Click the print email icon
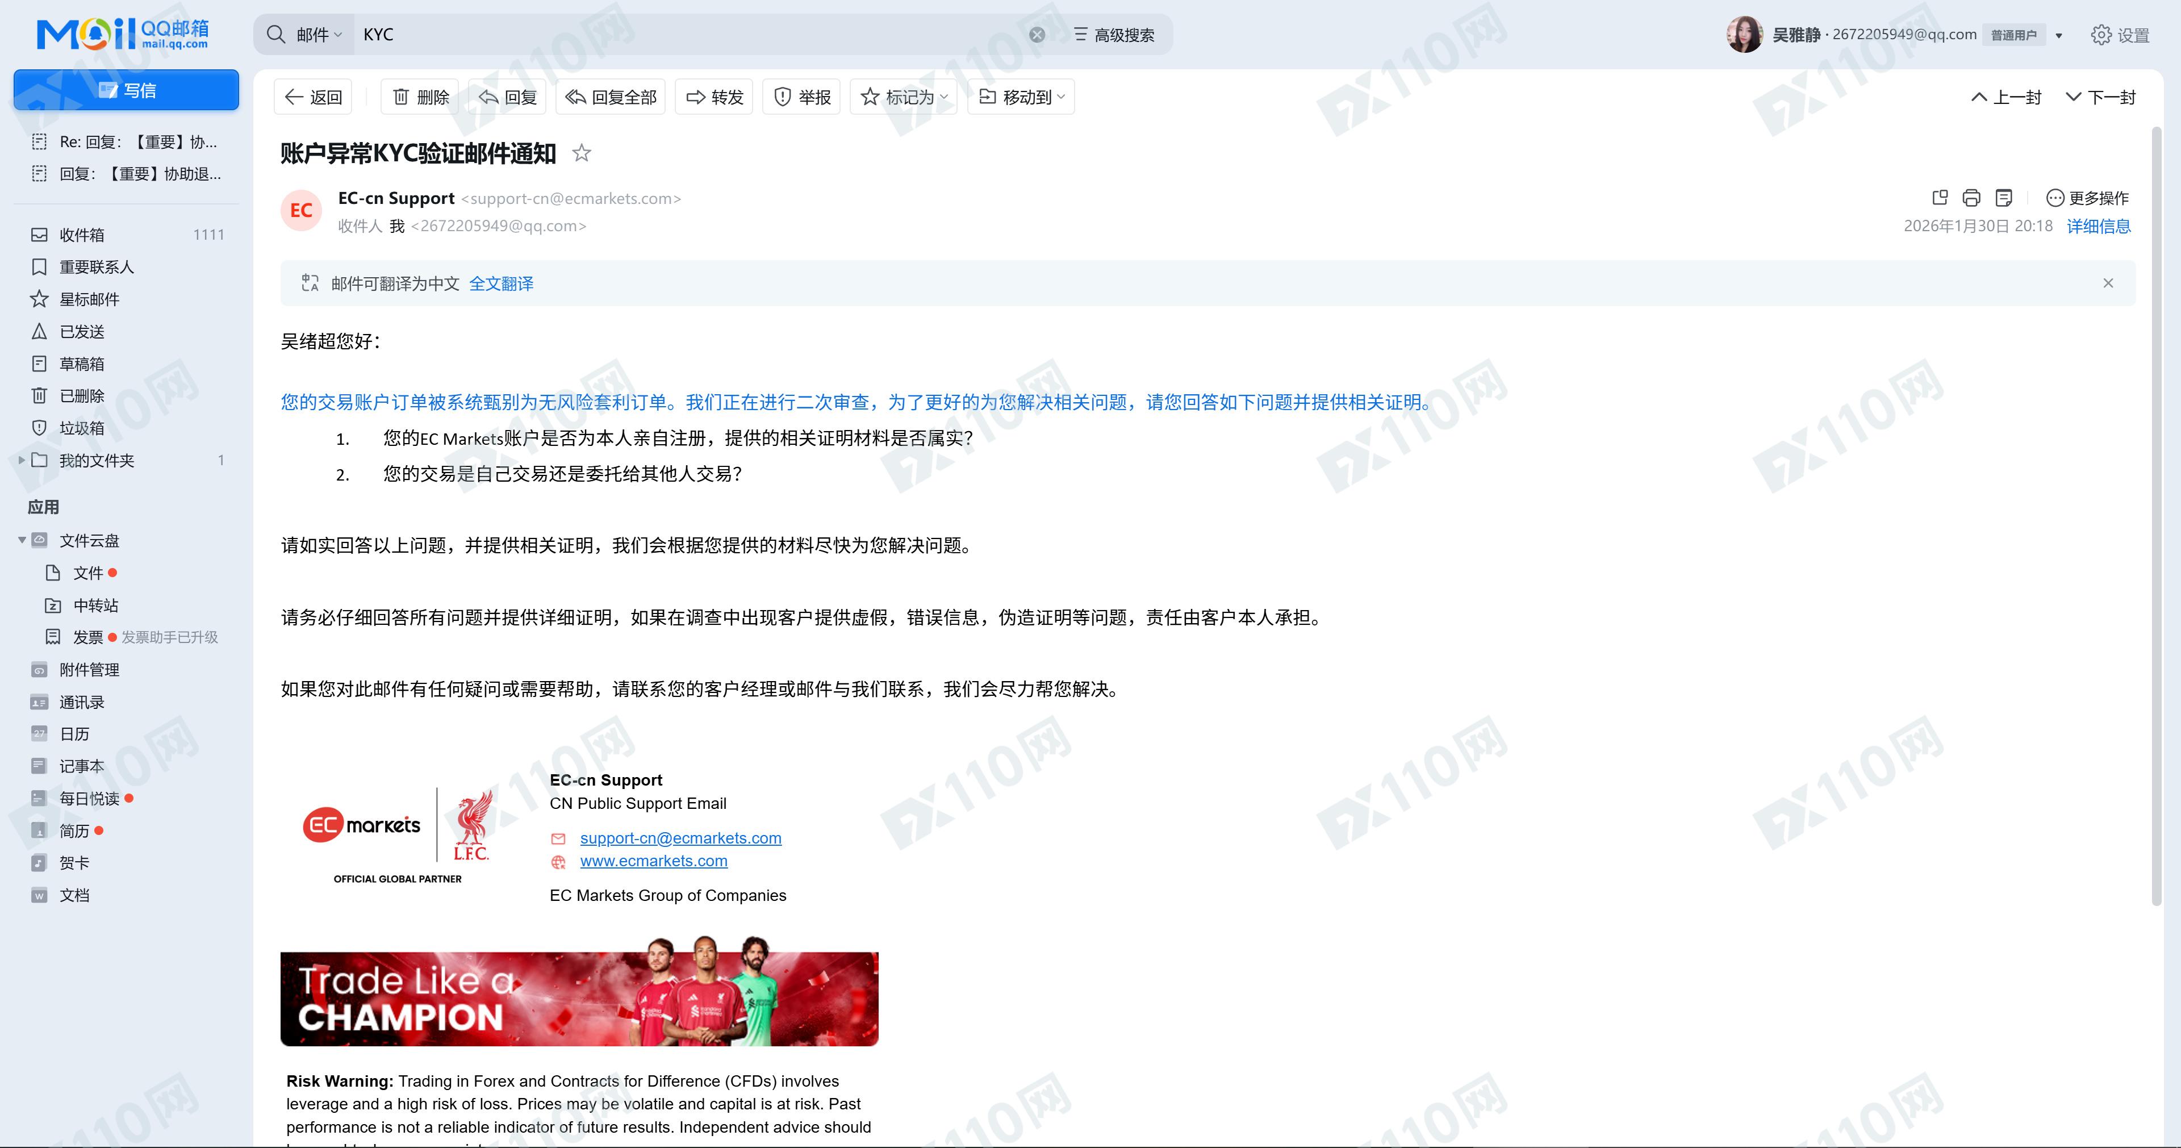Image resolution: width=2181 pixels, height=1148 pixels. click(x=1971, y=197)
